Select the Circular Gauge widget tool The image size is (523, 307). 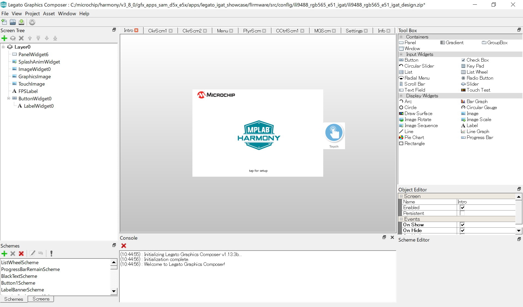tap(479, 107)
